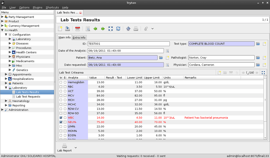The height and width of the screenshot is (158, 270).
Task: Collapse the Configuration tree node
Action: 6,34
